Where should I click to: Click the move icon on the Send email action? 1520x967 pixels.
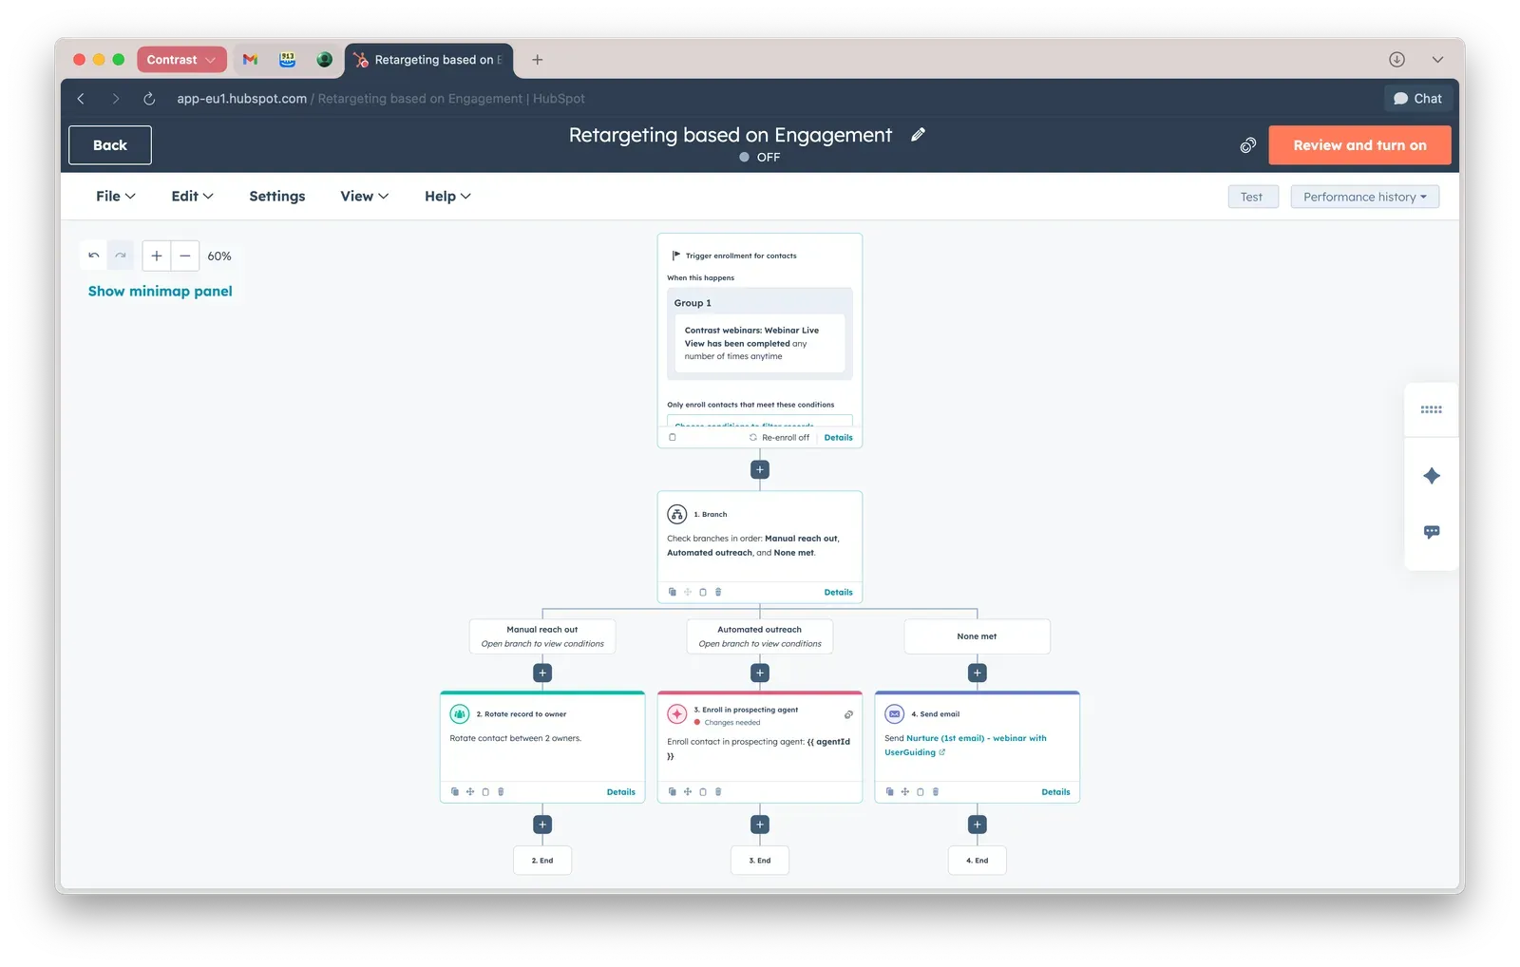tap(905, 791)
